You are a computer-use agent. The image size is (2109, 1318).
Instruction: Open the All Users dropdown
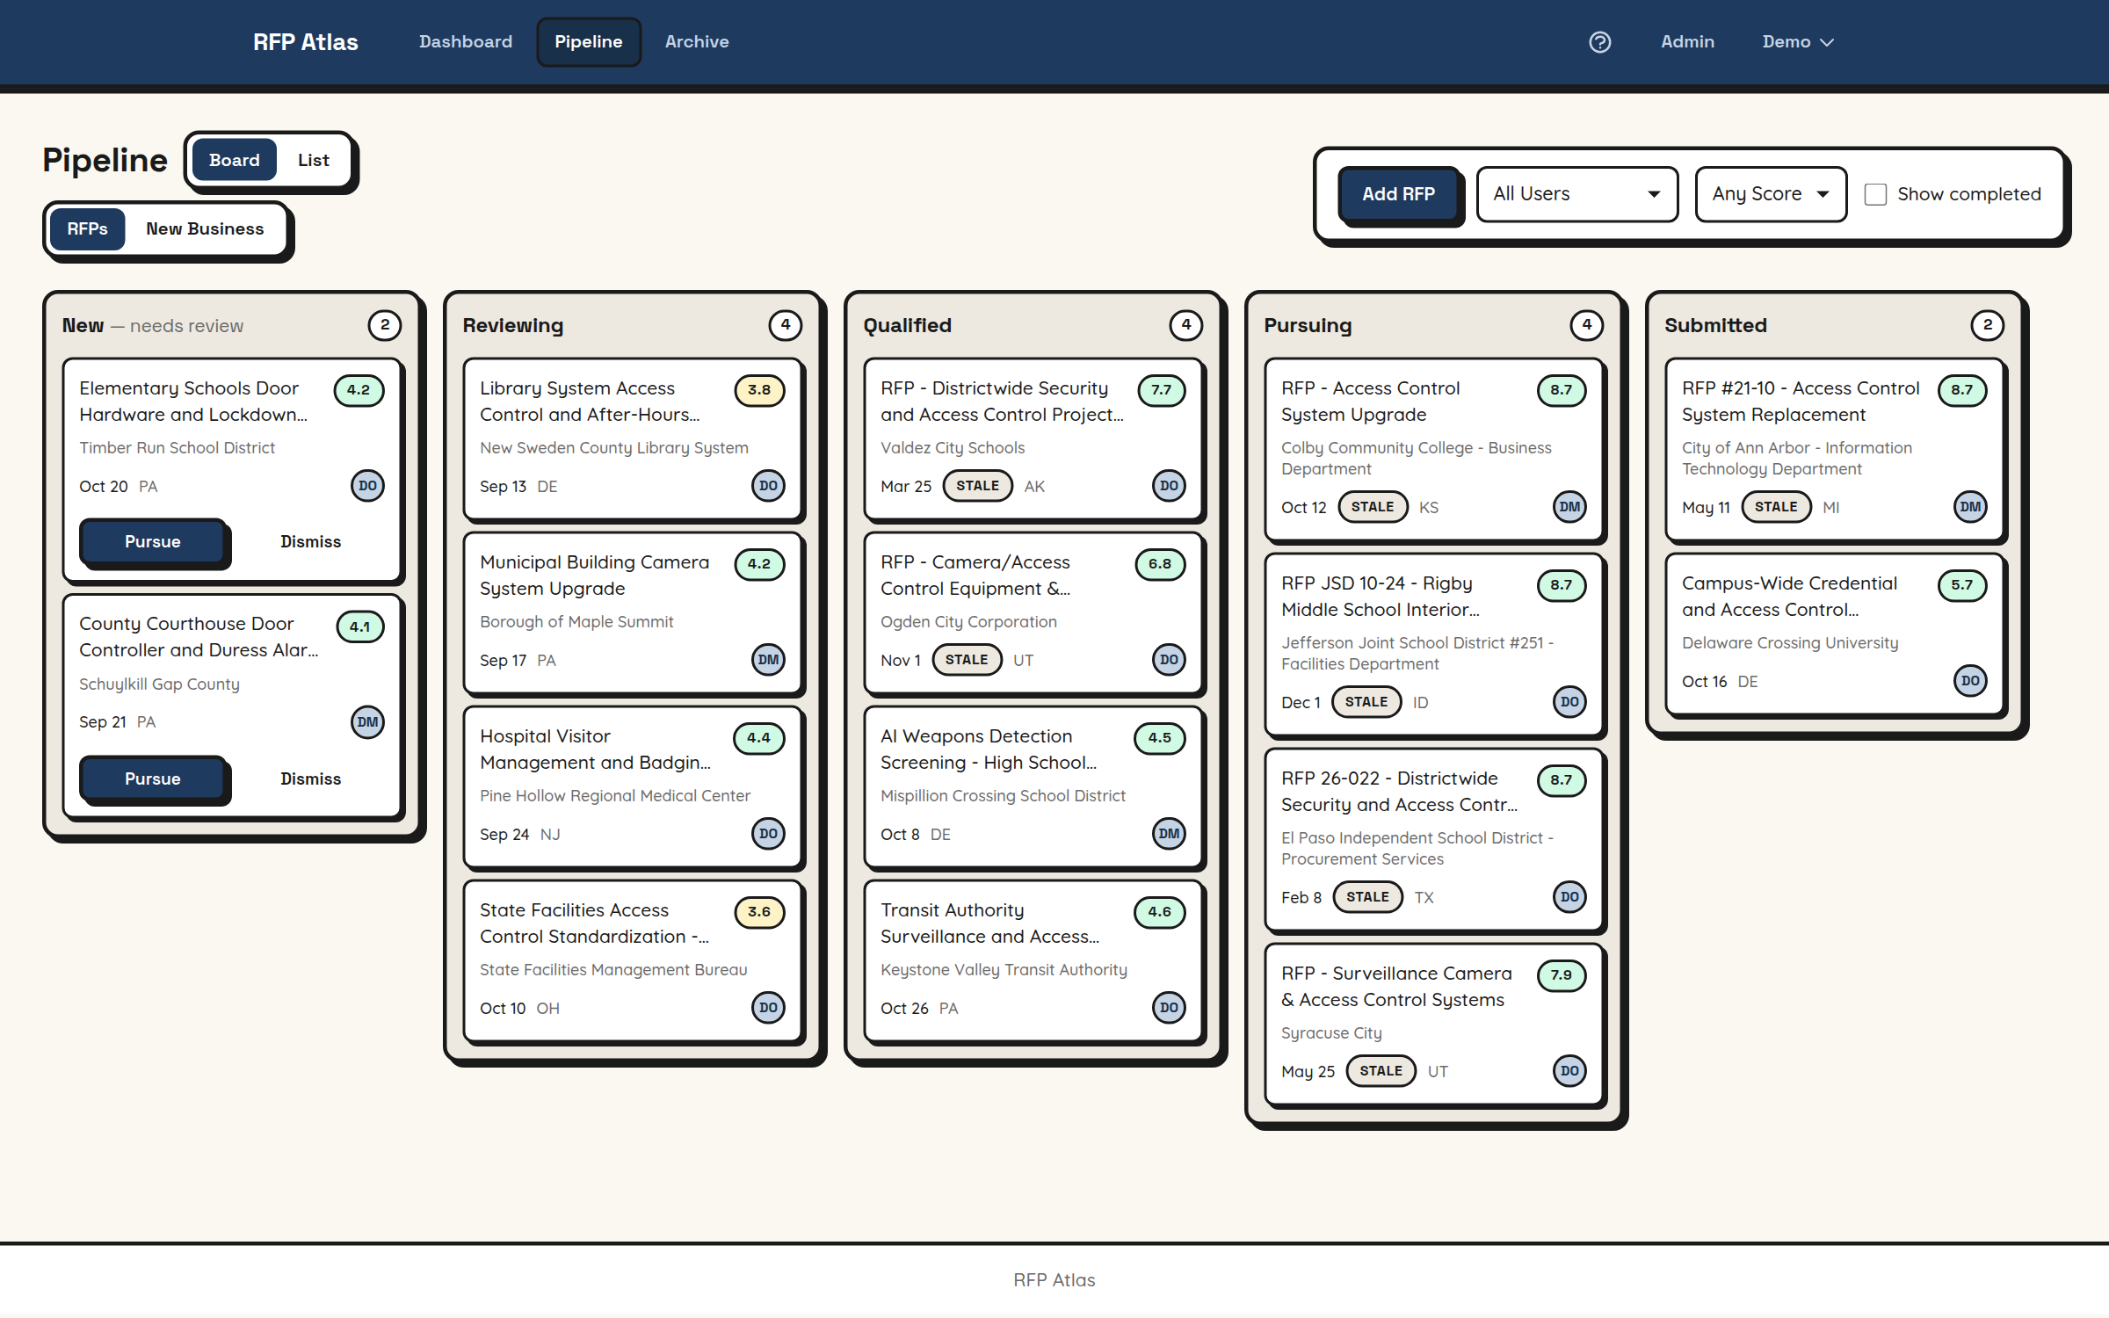pyautogui.click(x=1576, y=194)
